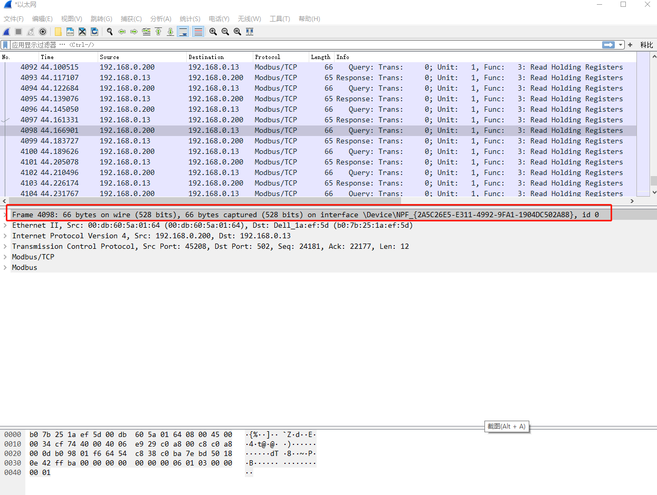Click the find packet magnifier icon
This screenshot has width=657, height=495.
110,32
